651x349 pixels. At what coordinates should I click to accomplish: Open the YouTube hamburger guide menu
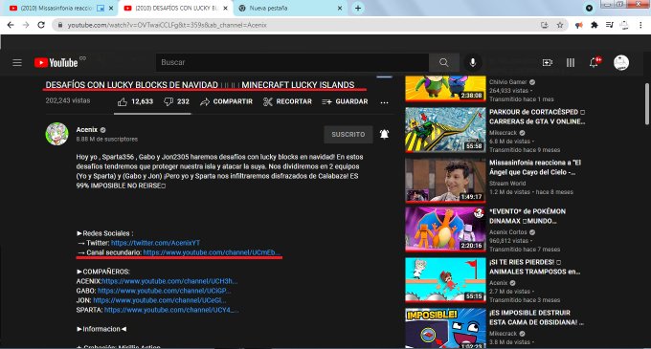pyautogui.click(x=17, y=62)
